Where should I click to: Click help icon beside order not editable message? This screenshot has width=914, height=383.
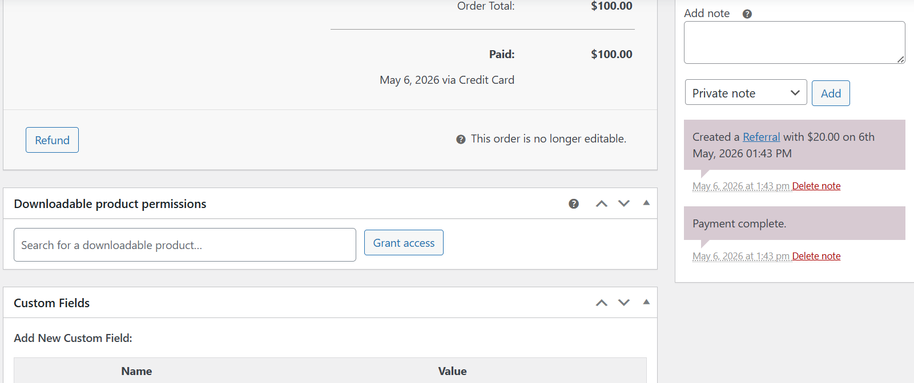tap(461, 139)
